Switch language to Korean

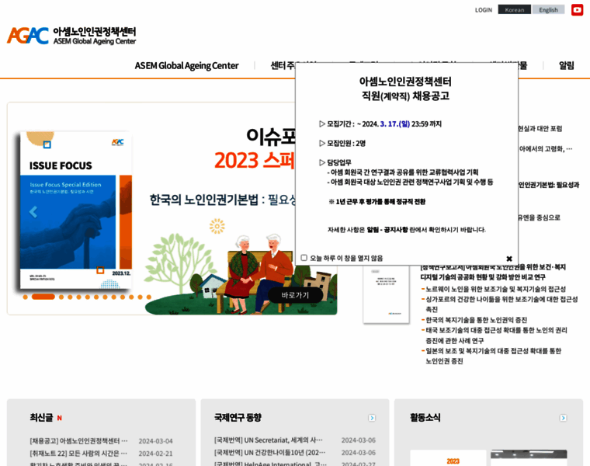tap(515, 10)
